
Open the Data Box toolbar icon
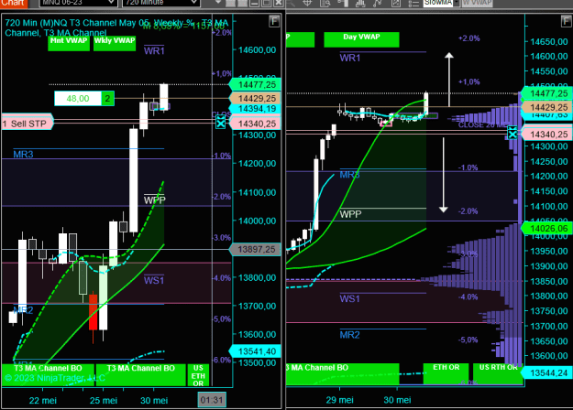point(325,3)
